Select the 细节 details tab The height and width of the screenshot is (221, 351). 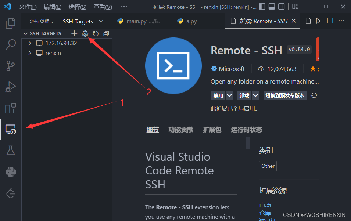click(153, 130)
